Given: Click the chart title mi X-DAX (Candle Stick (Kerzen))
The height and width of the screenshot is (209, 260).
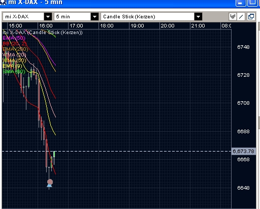Looking at the screenshot, I should (x=43, y=33).
